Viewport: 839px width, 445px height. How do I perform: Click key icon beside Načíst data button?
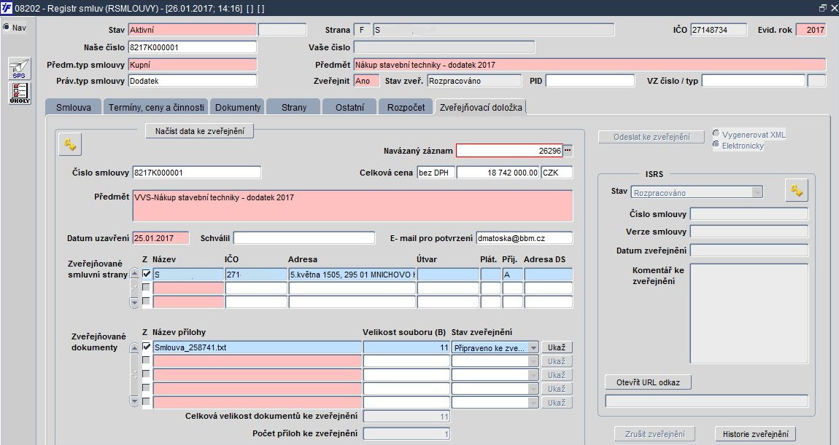pos(70,144)
